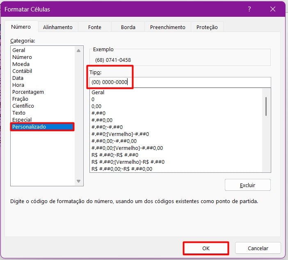288x260 pixels.
Task: Switch to the Alinhamento tab
Action: [58, 27]
